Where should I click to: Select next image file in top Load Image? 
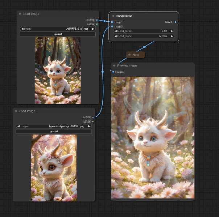coord(93,29)
